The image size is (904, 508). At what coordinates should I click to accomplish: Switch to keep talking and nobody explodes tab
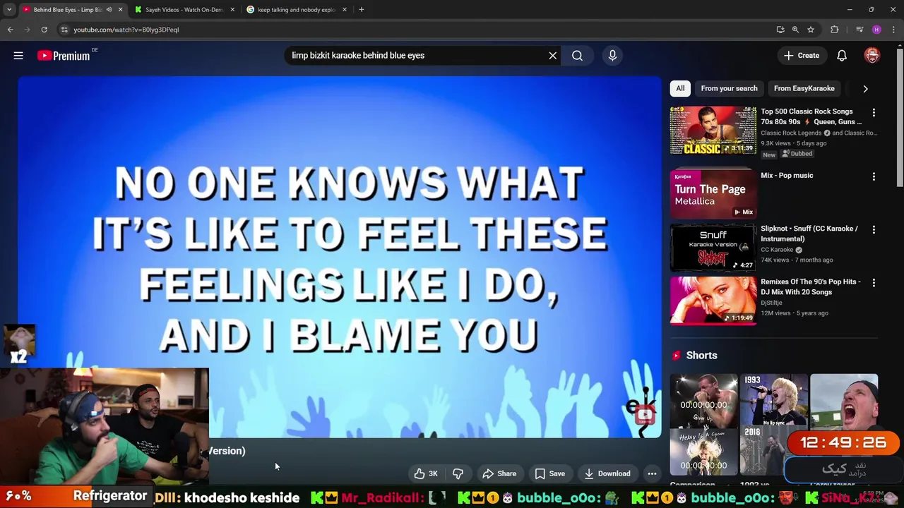297,10
